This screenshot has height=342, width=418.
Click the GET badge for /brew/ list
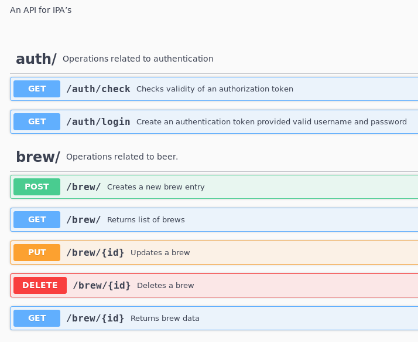37,220
